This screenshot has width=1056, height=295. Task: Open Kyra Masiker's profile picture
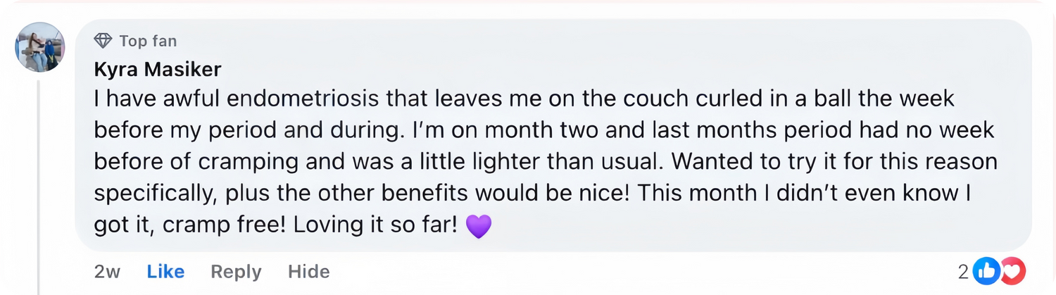(40, 47)
